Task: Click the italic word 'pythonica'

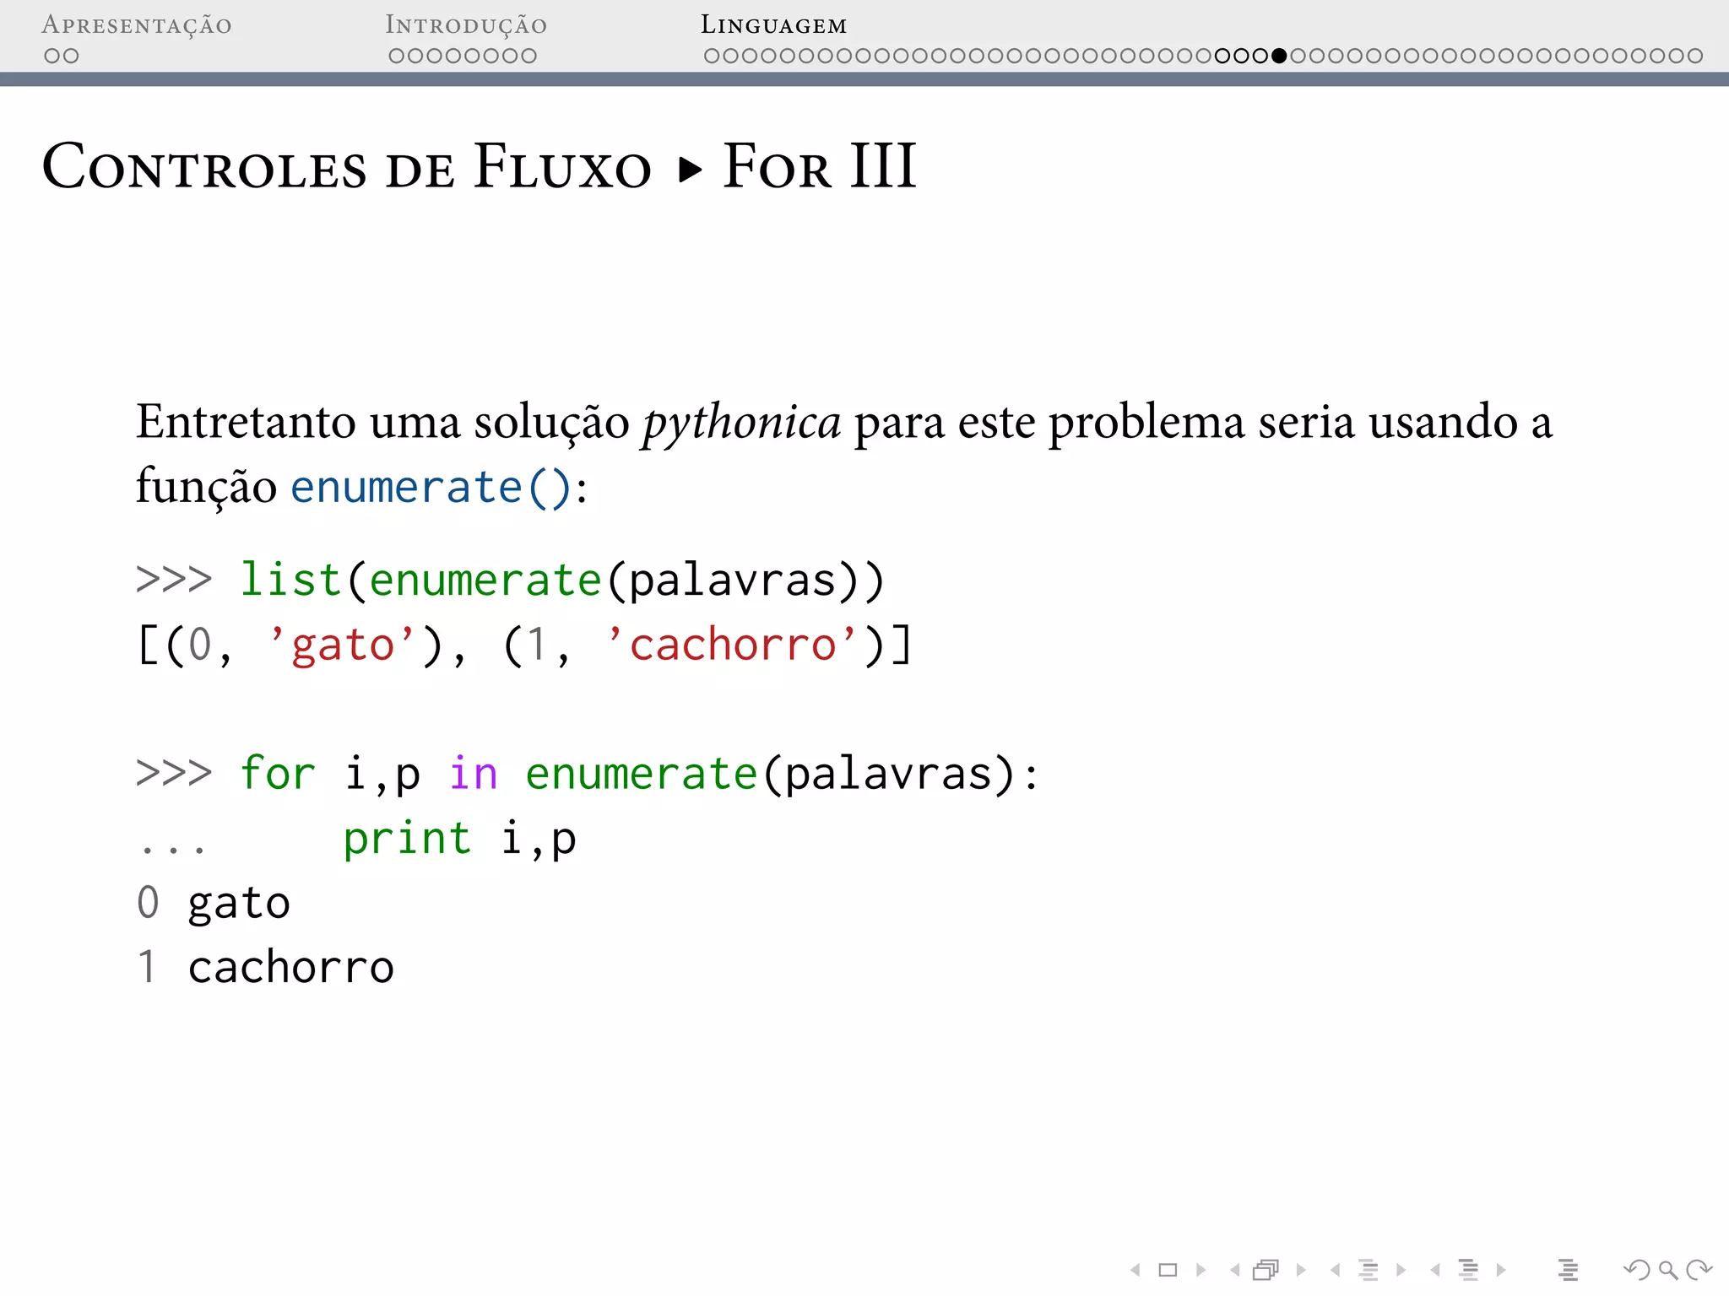Action: (741, 423)
